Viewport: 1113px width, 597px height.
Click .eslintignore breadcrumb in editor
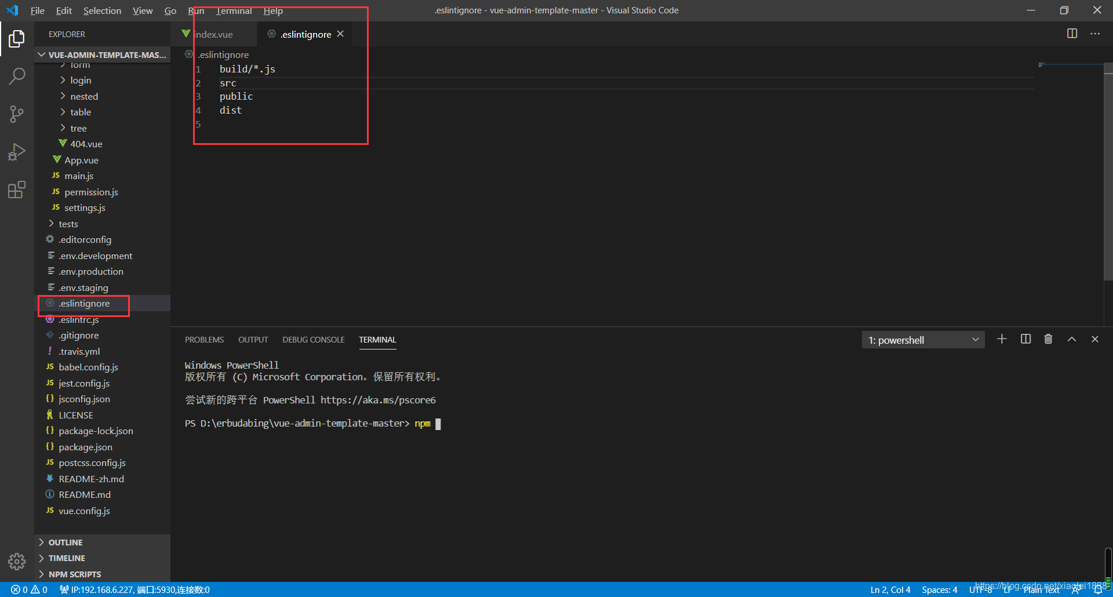click(223, 54)
